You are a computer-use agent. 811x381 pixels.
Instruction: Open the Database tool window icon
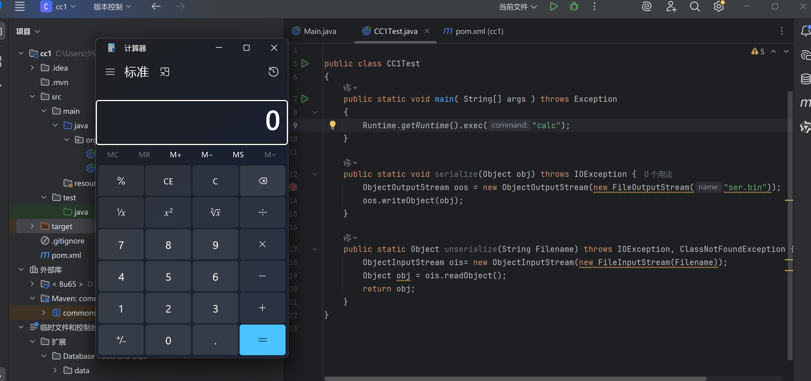[x=805, y=79]
